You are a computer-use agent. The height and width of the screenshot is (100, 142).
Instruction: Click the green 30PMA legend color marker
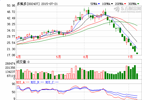138,4
